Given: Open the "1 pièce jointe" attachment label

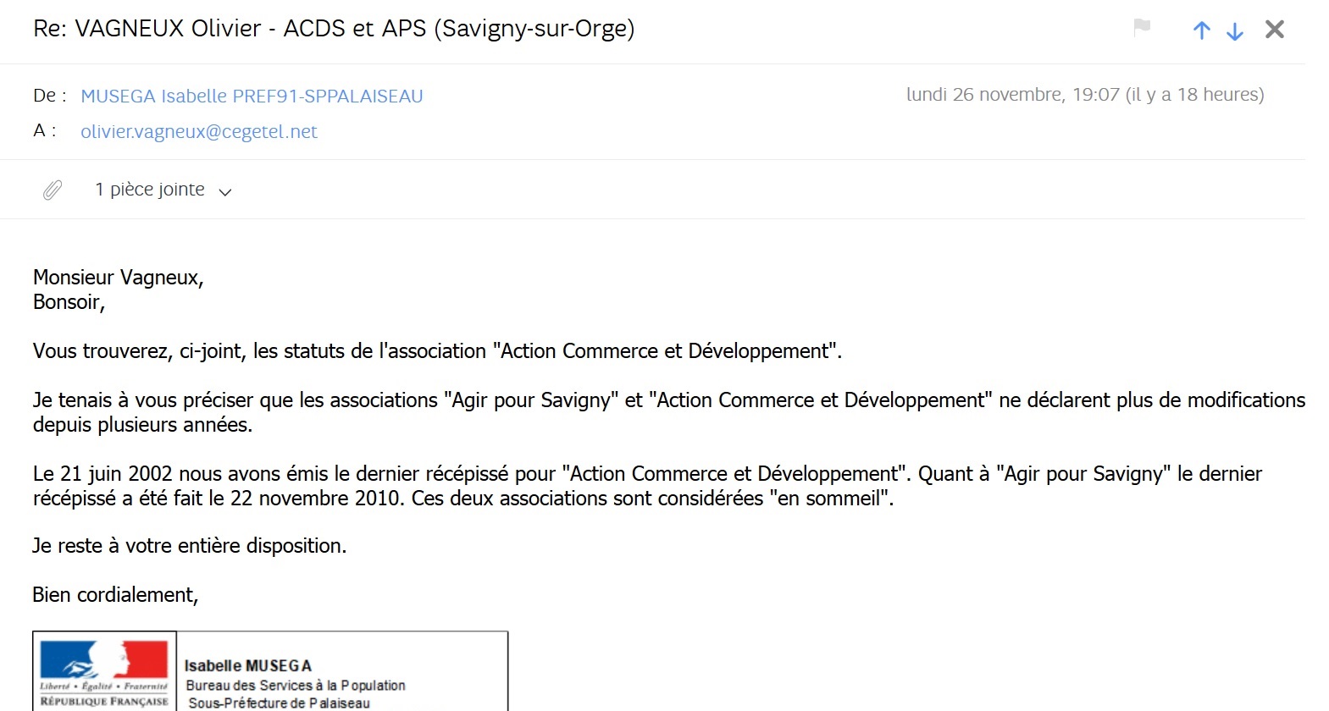Looking at the screenshot, I should (150, 190).
